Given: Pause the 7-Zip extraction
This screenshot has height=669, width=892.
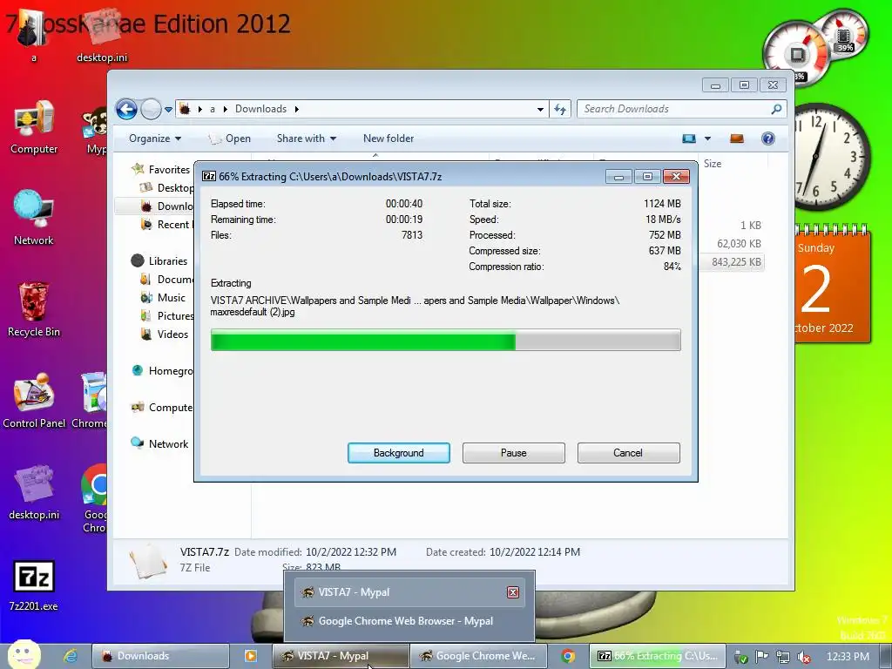Looking at the screenshot, I should click(x=513, y=453).
